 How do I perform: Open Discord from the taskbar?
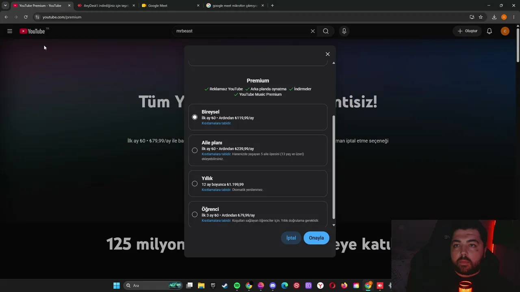tap(273, 286)
